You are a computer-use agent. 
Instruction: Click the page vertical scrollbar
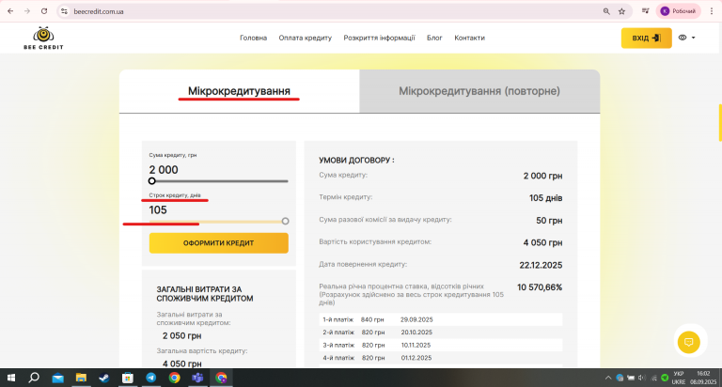click(x=719, y=123)
